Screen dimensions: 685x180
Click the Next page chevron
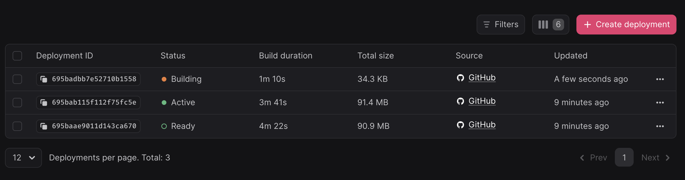(x=668, y=158)
